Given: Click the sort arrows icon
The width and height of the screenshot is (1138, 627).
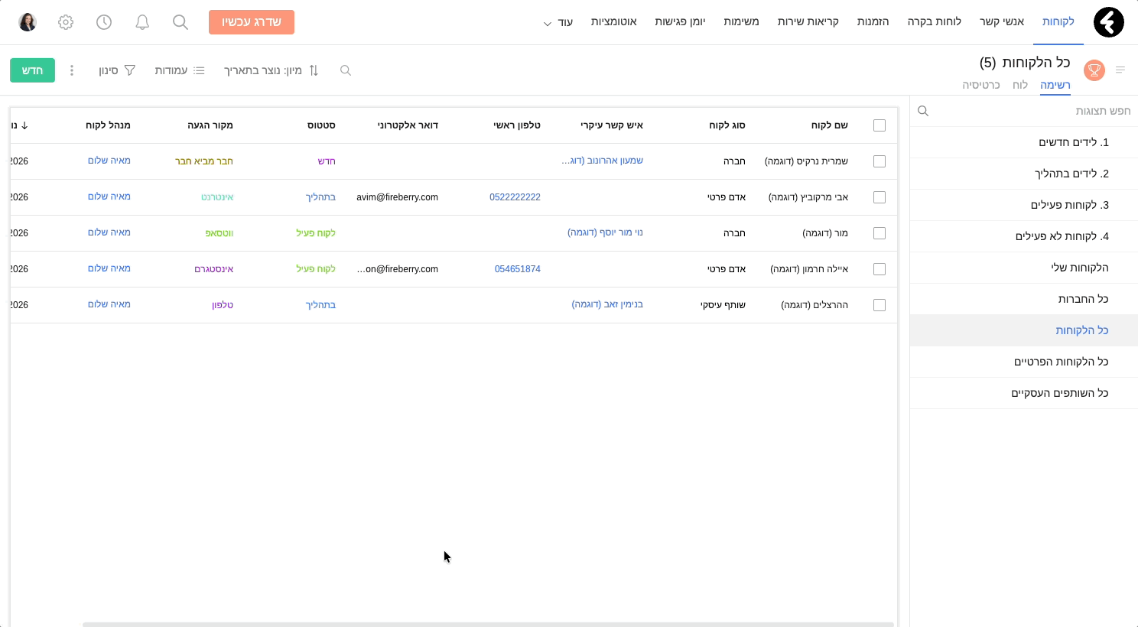Looking at the screenshot, I should click(314, 70).
